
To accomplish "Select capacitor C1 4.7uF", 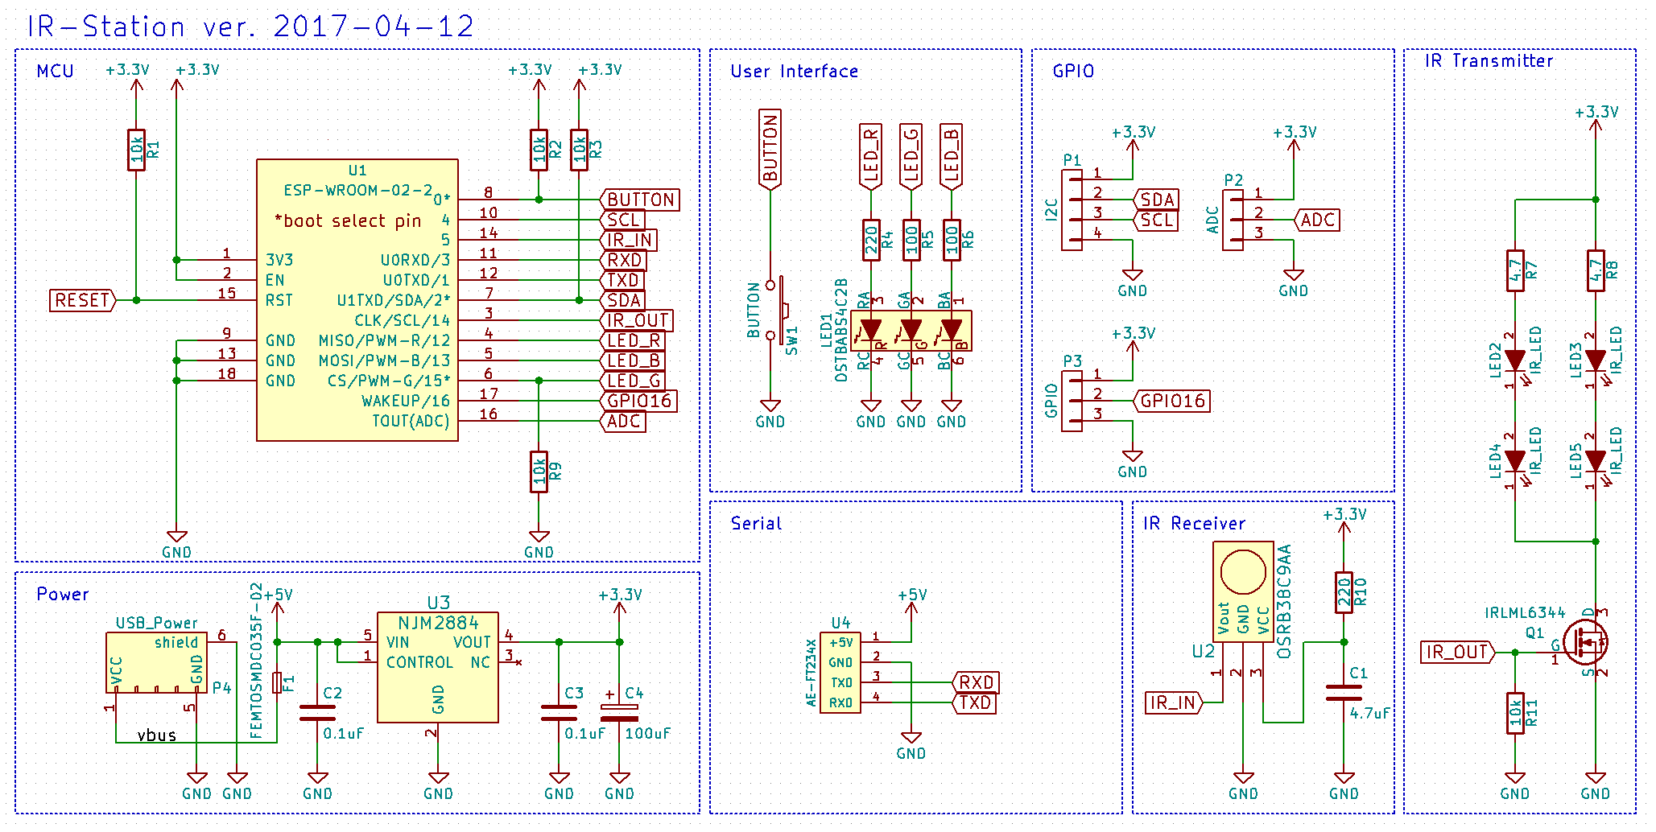I will [1344, 693].
